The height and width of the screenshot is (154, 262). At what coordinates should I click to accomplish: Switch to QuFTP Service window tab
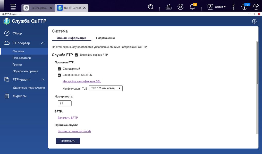click(x=72, y=8)
